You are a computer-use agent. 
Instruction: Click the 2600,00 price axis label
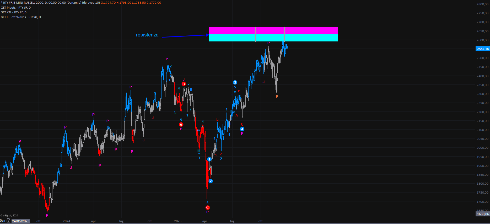pyautogui.click(x=482, y=40)
